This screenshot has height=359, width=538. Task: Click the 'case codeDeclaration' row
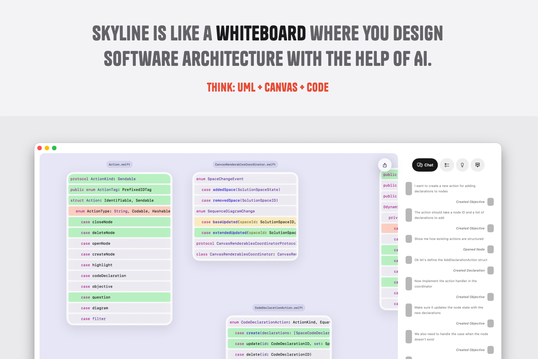tap(119, 276)
